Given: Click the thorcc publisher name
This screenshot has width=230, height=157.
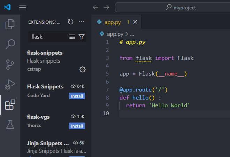Looking at the screenshot, I should tap(34, 125).
